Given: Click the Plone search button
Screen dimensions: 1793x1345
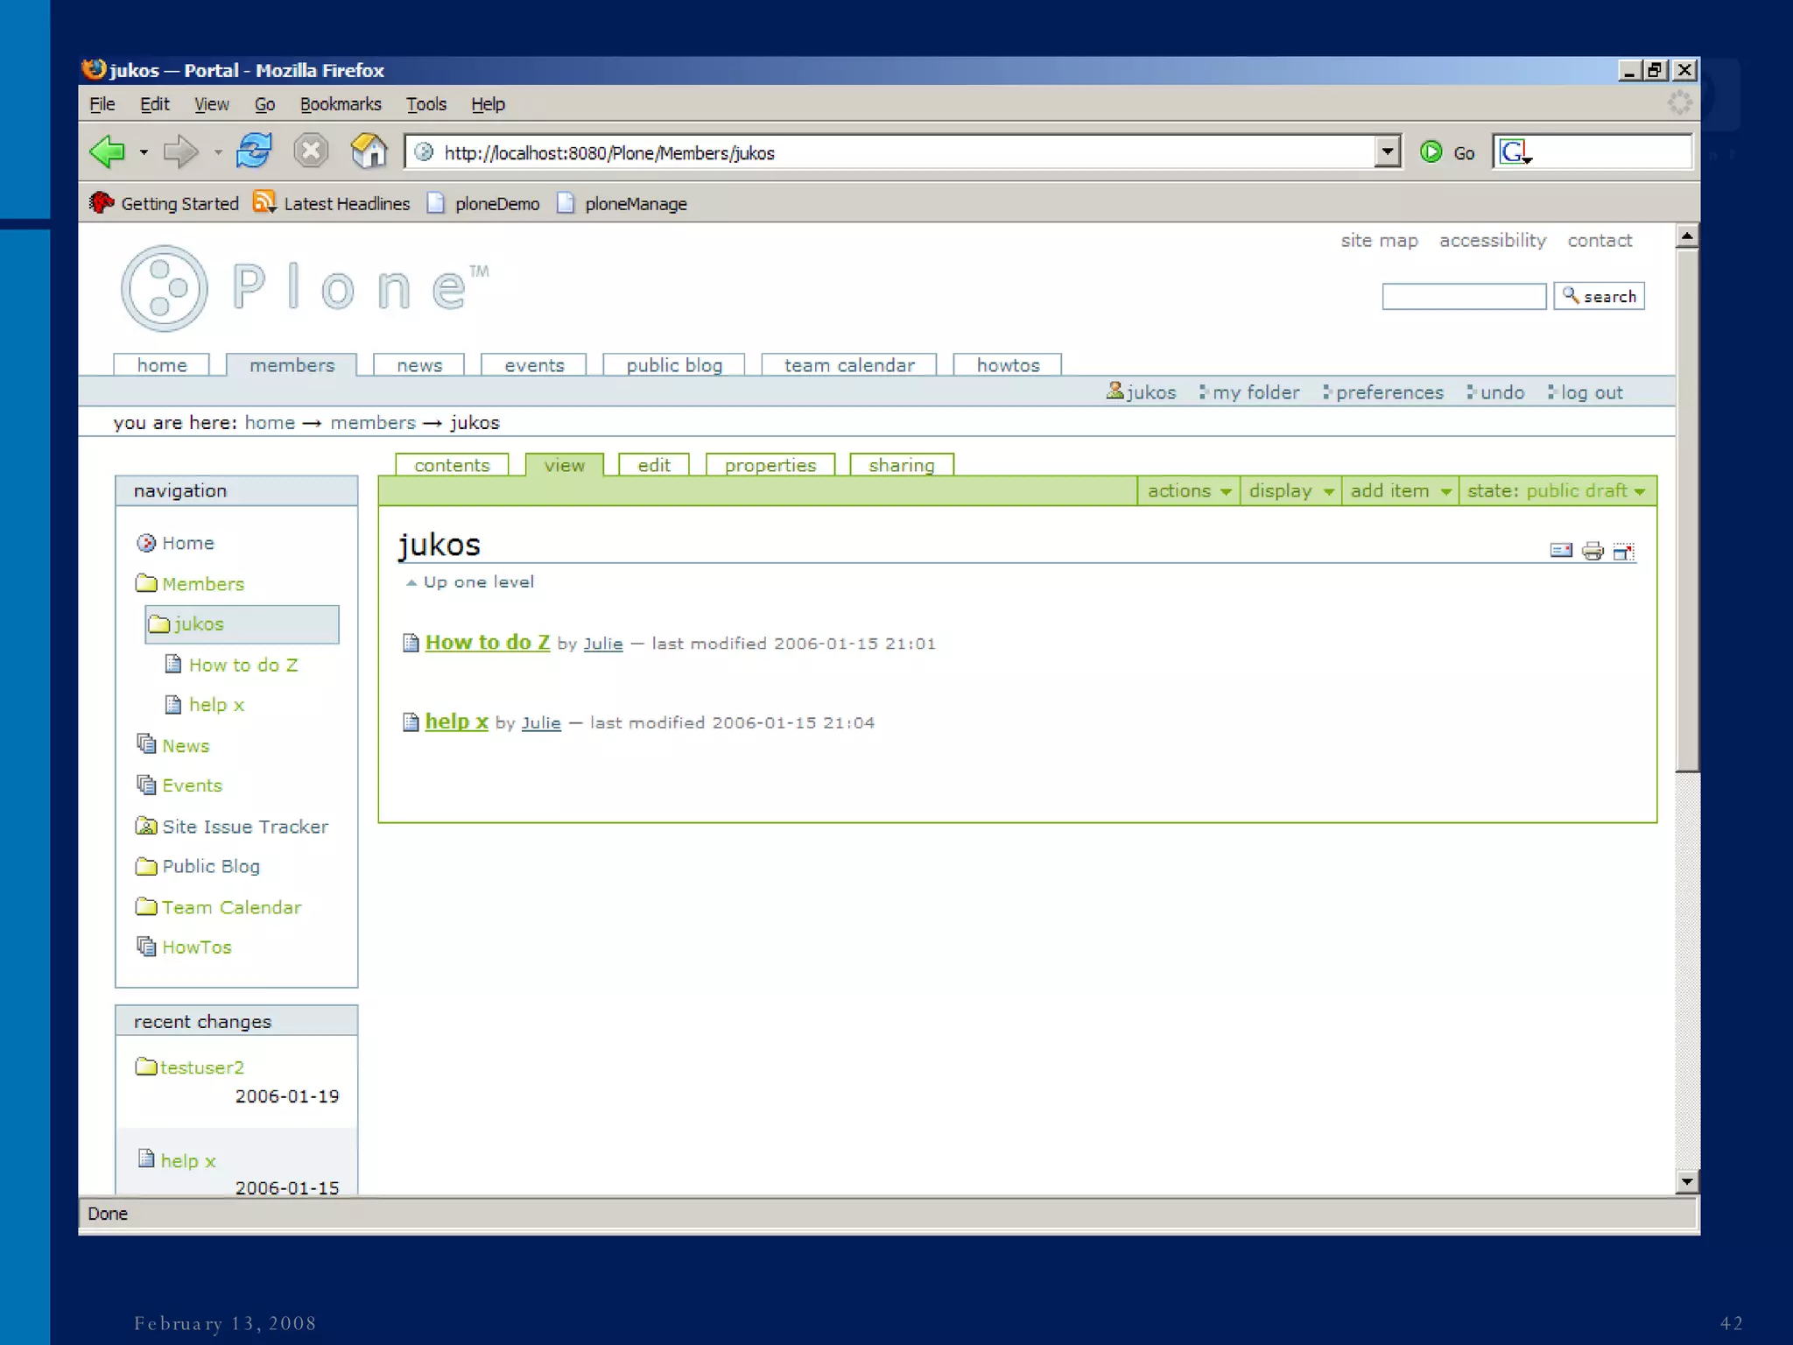Looking at the screenshot, I should [x=1599, y=297].
